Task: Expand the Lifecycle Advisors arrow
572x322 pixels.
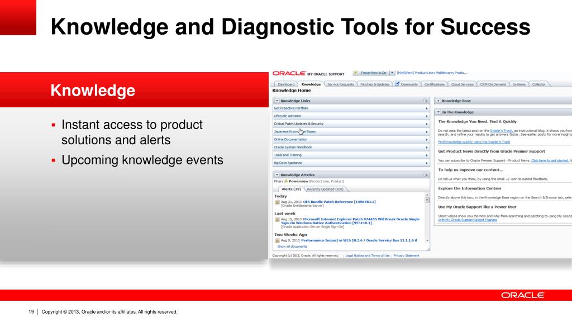Action: click(x=426, y=116)
